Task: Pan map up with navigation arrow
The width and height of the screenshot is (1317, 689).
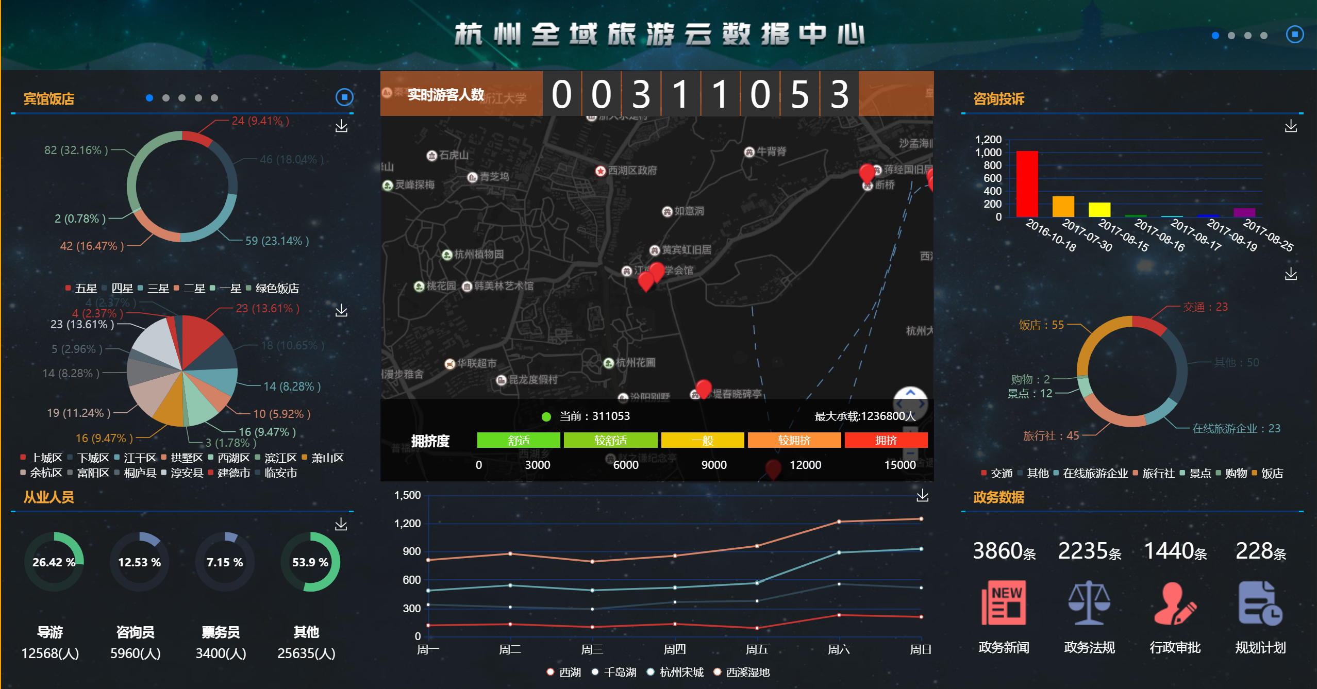Action: point(910,393)
